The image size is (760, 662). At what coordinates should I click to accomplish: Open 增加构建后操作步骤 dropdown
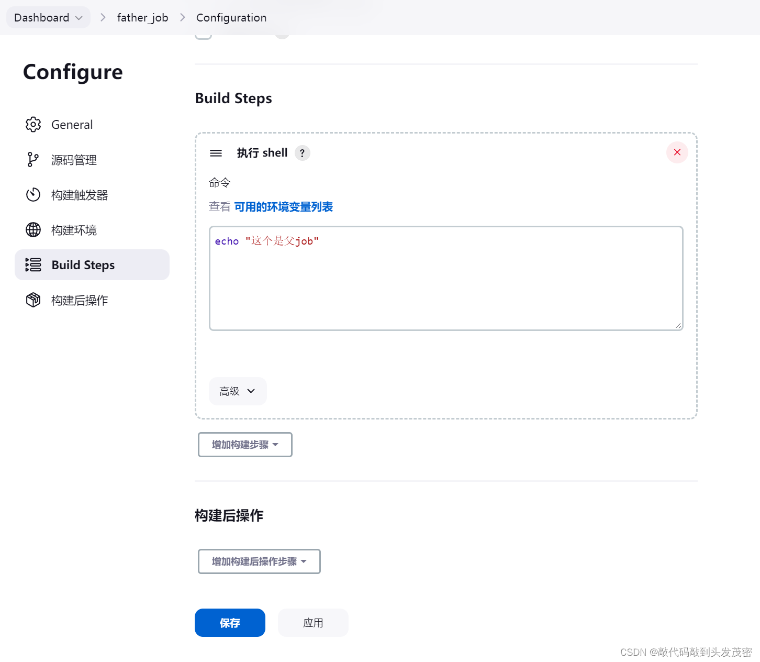point(259,561)
